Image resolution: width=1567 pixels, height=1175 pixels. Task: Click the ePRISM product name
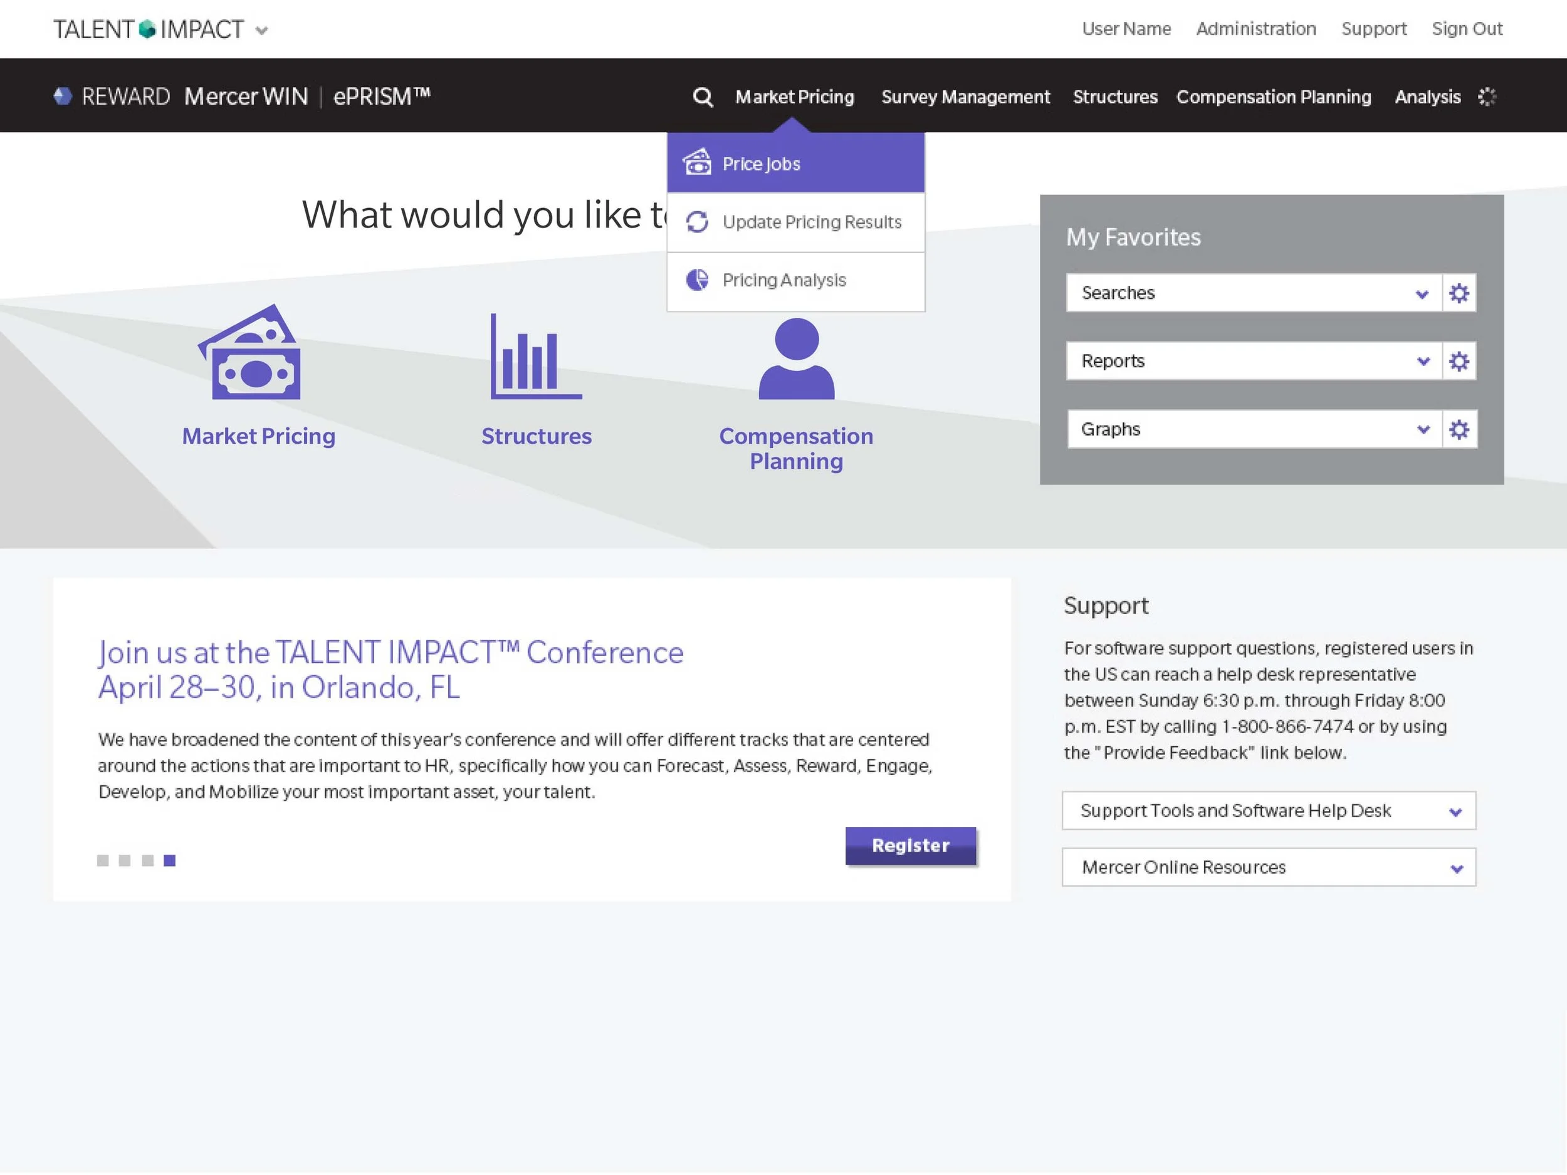(x=381, y=97)
